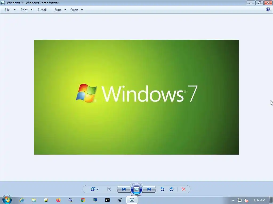
Task: Minimize the Photo Viewer window
Action: (x=251, y=3)
